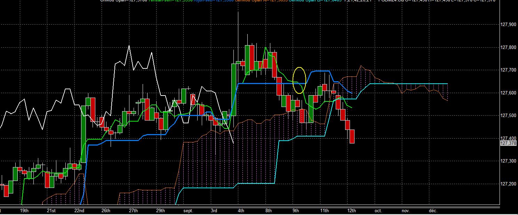The height and width of the screenshot is (215, 518).
Task: Click the 22nd date label
Action: coord(79,211)
